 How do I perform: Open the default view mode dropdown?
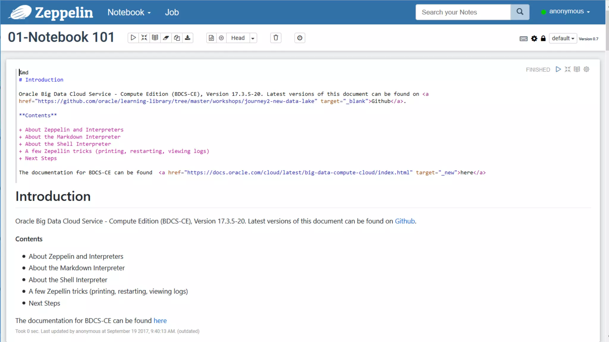[563, 38]
